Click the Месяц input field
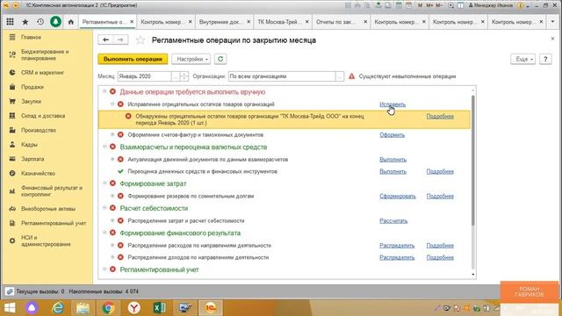This screenshot has height=316, width=562. [144, 76]
